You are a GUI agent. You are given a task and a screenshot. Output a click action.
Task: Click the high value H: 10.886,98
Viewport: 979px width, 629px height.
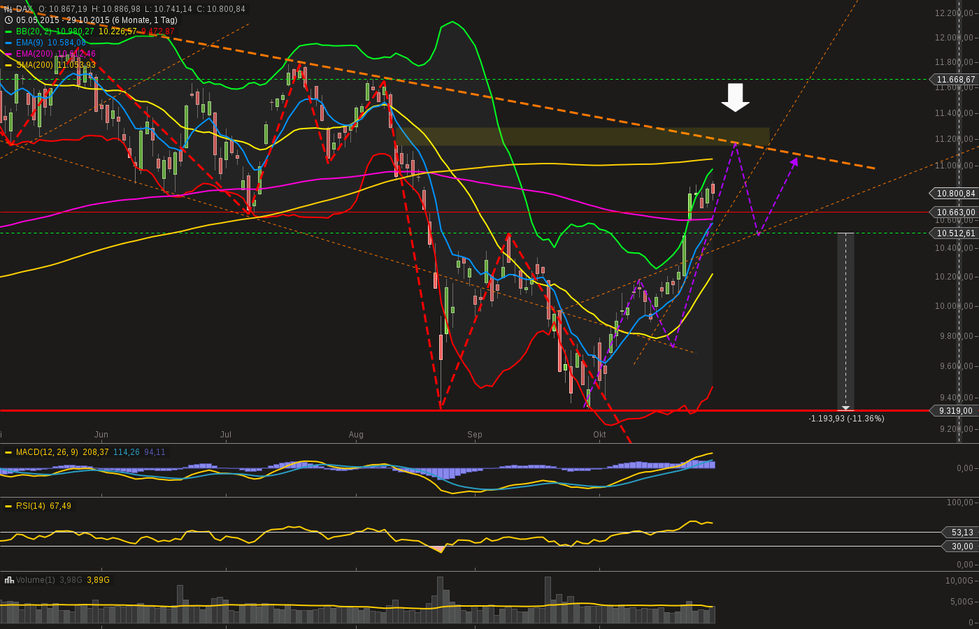click(x=116, y=9)
